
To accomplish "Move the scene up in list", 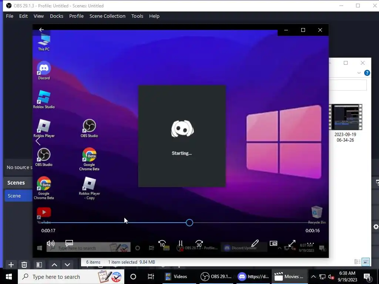I will 54,265.
